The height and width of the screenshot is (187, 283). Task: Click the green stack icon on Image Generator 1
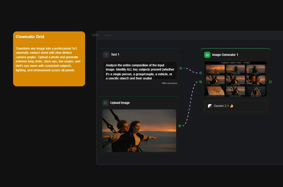coord(207,55)
